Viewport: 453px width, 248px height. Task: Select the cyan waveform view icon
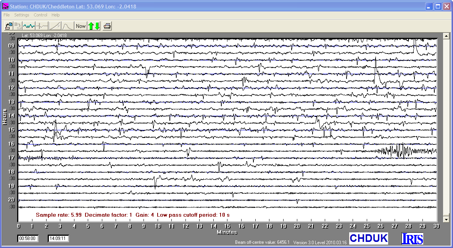[x=29, y=26]
